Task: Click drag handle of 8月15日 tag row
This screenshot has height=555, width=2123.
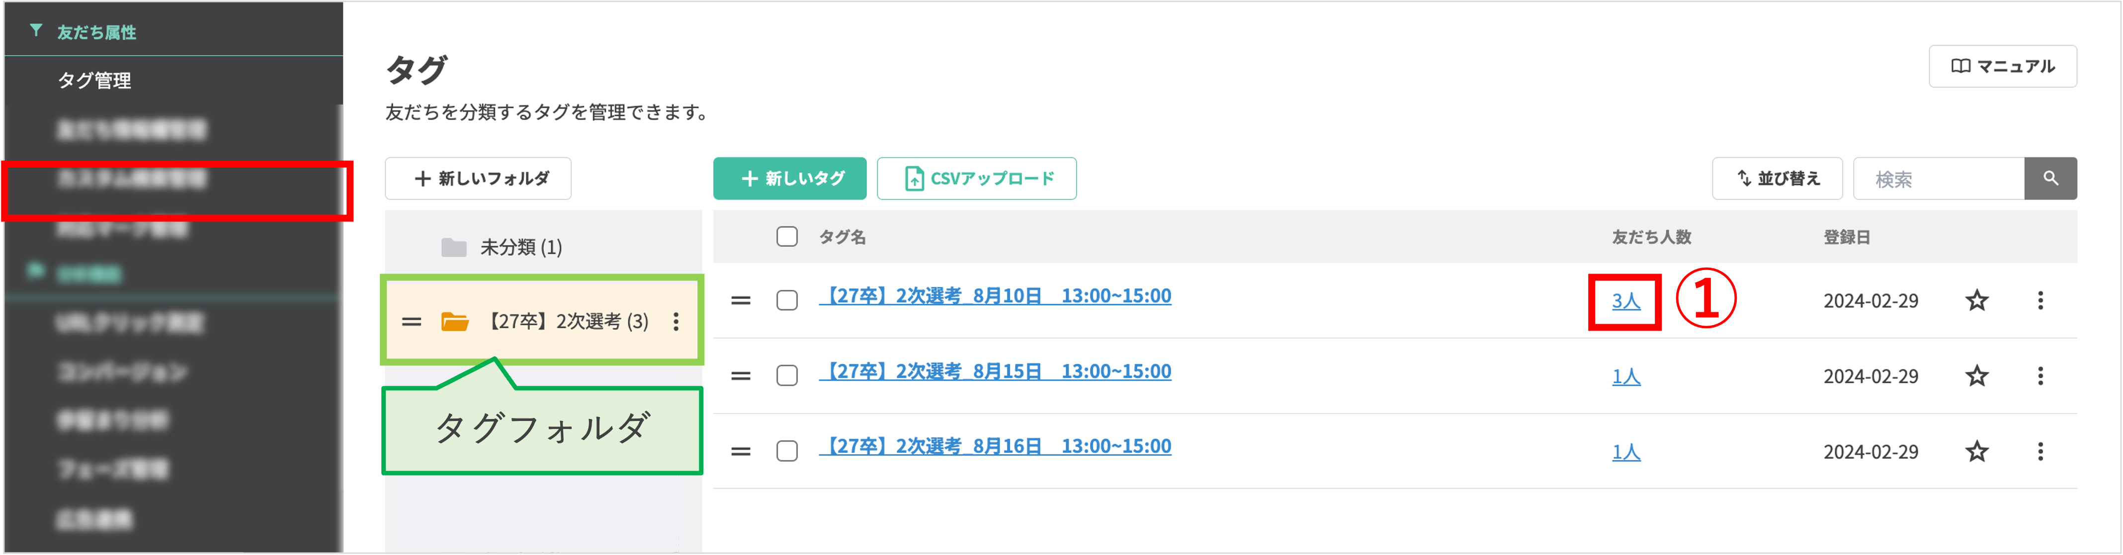Action: coord(740,376)
